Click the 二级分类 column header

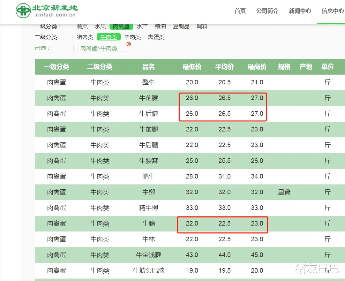click(x=100, y=67)
